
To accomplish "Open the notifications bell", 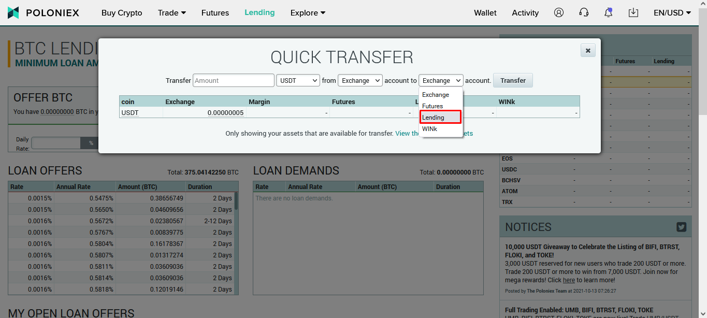I will coord(609,13).
